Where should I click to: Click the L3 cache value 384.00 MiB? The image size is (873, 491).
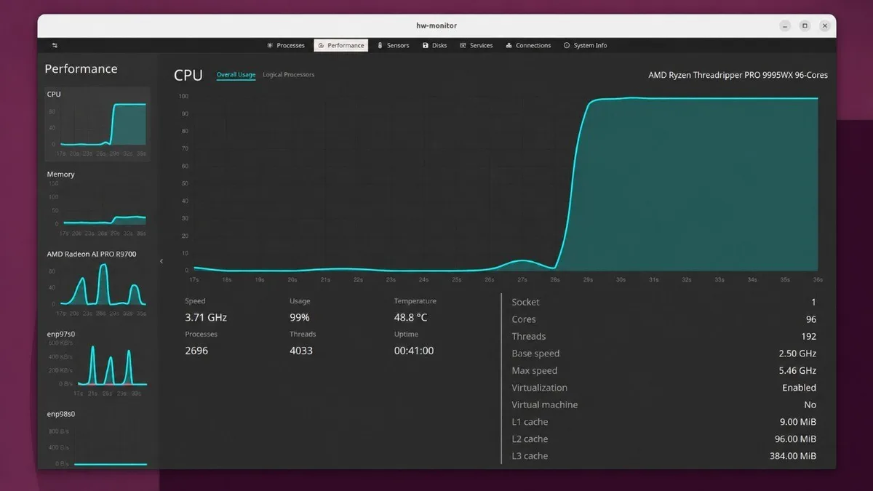794,456
